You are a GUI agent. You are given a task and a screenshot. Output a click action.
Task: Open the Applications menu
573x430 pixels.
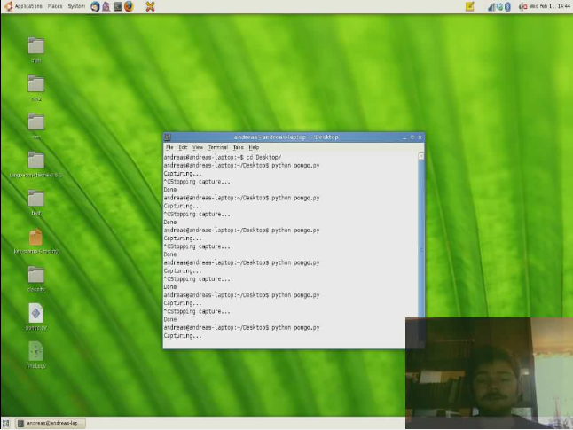pos(23,6)
